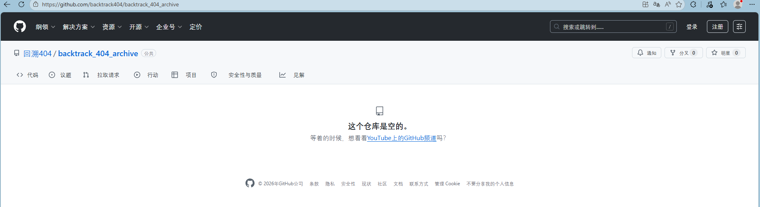Expand the 解决方案 dropdown menu
Image resolution: width=760 pixels, height=207 pixels.
pos(78,27)
